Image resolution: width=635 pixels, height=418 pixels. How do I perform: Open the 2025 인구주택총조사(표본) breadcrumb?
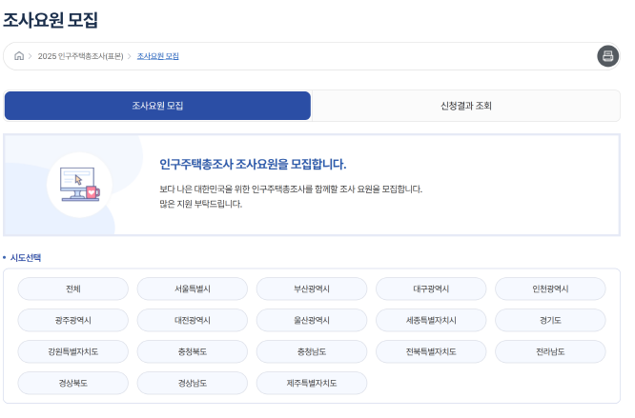point(80,56)
